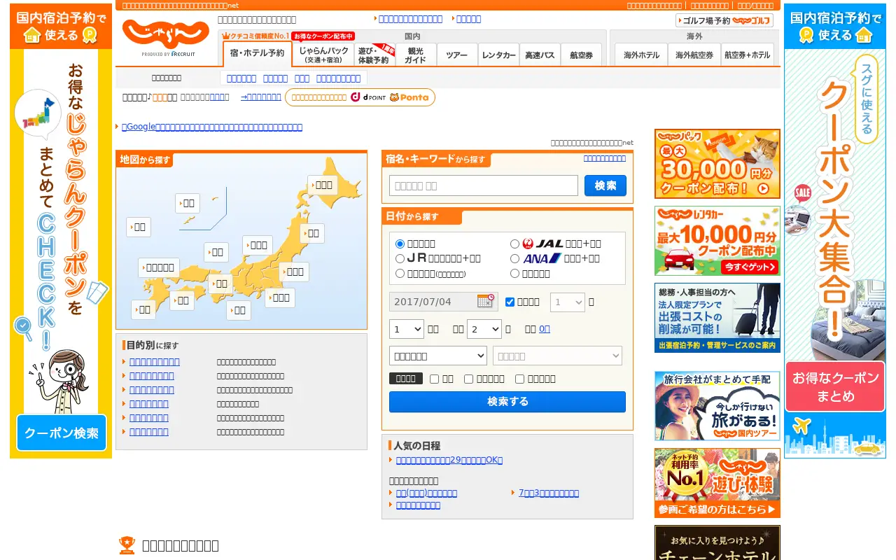Open the overseas 航空券+ホテル tab
Screen dimensions: 896x560
tap(748, 55)
